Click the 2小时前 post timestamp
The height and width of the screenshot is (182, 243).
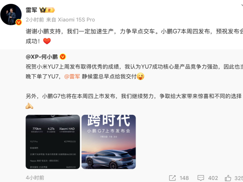pos(35,20)
